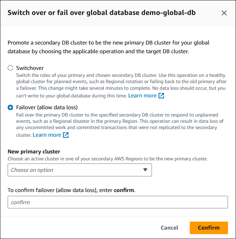Select the Failover (allow data loss) radio button
Image resolution: width=236 pixels, height=239 pixels.
click(x=10, y=107)
